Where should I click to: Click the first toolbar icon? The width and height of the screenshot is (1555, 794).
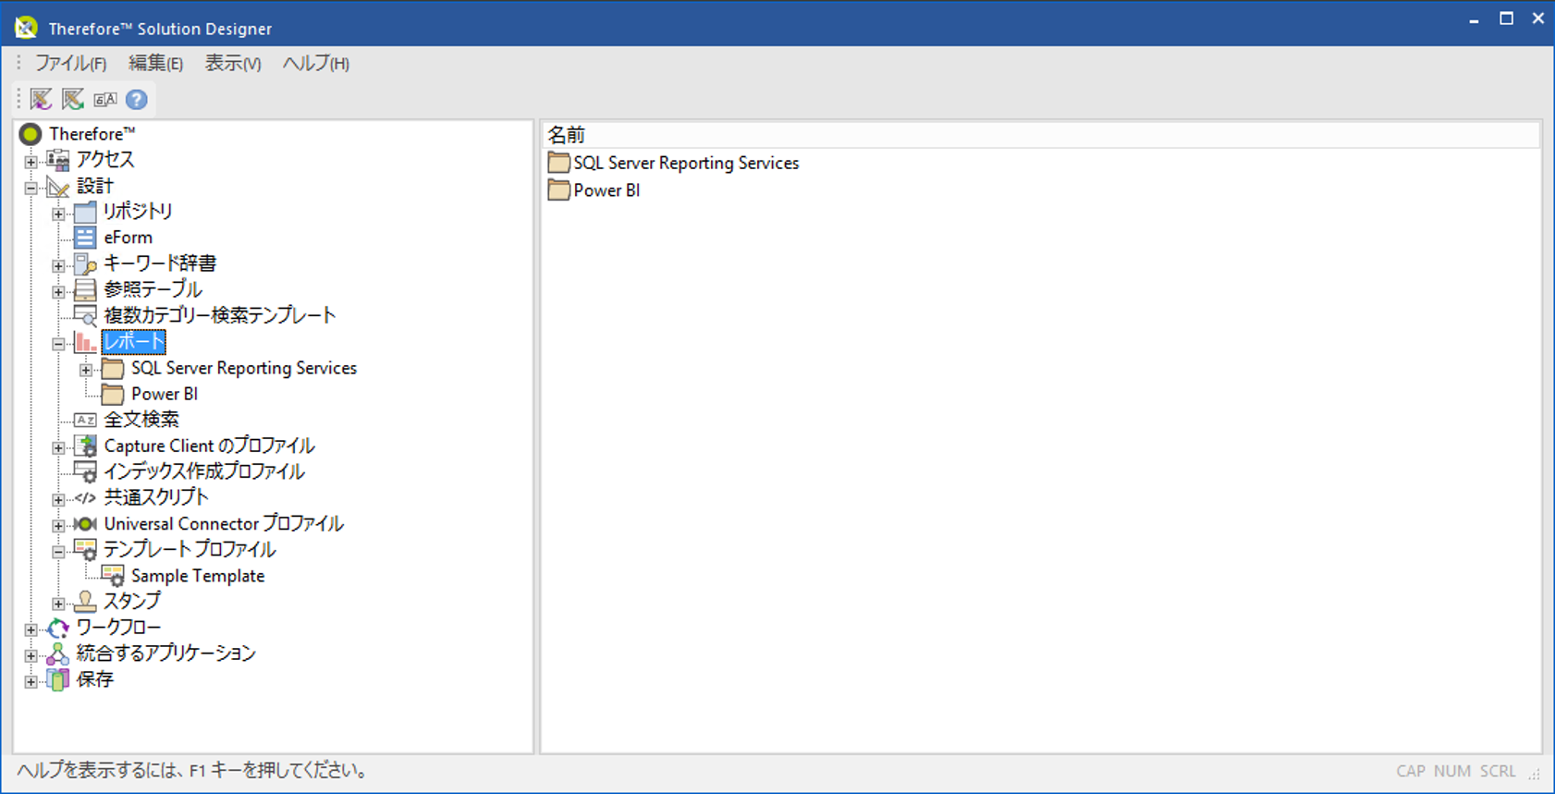[x=42, y=100]
